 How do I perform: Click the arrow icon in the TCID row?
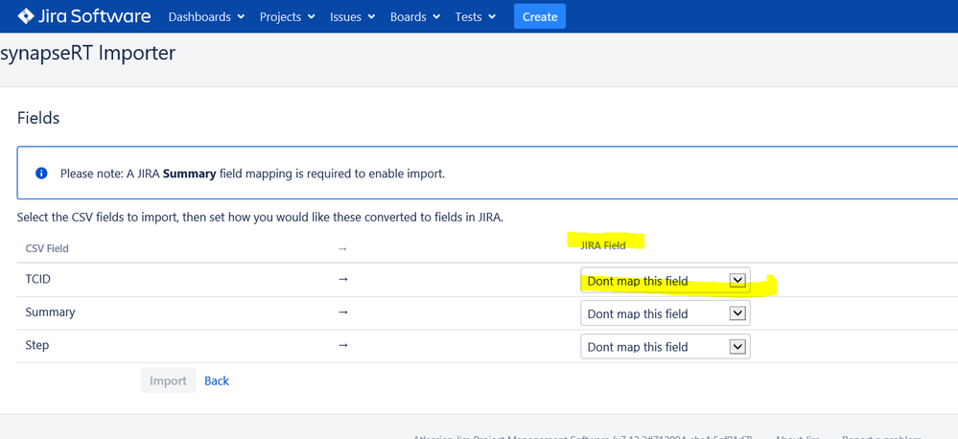click(342, 278)
